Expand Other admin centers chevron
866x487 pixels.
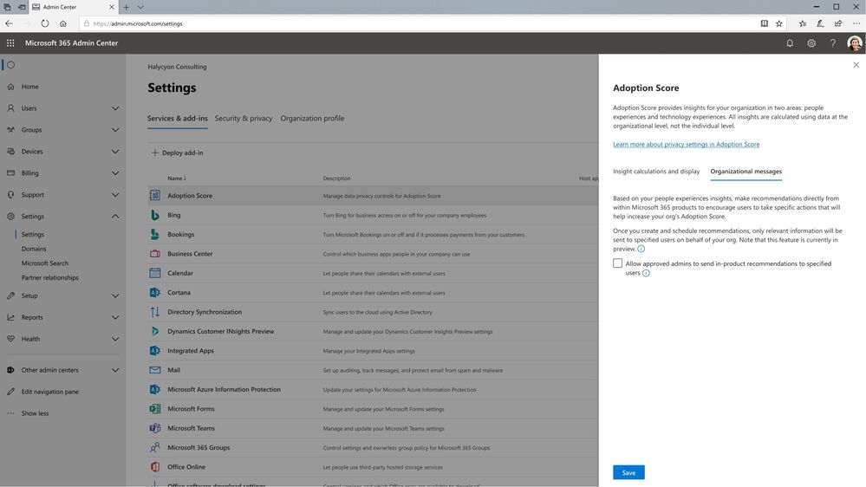[x=115, y=370]
